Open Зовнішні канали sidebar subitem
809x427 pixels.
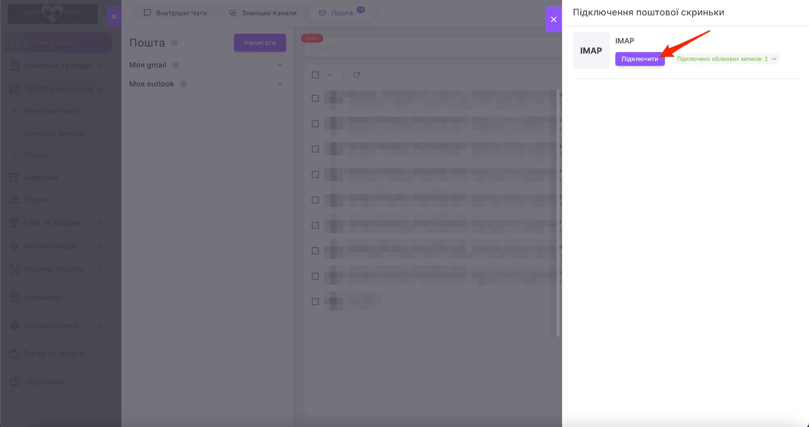tap(54, 133)
